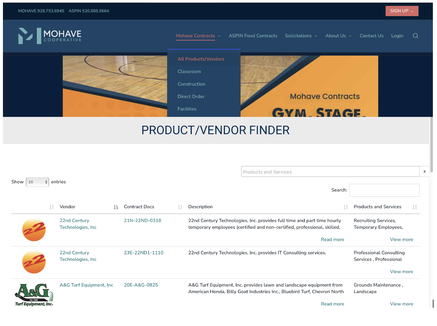Select All Products/Vendors in the dropdown menu

pyautogui.click(x=201, y=59)
